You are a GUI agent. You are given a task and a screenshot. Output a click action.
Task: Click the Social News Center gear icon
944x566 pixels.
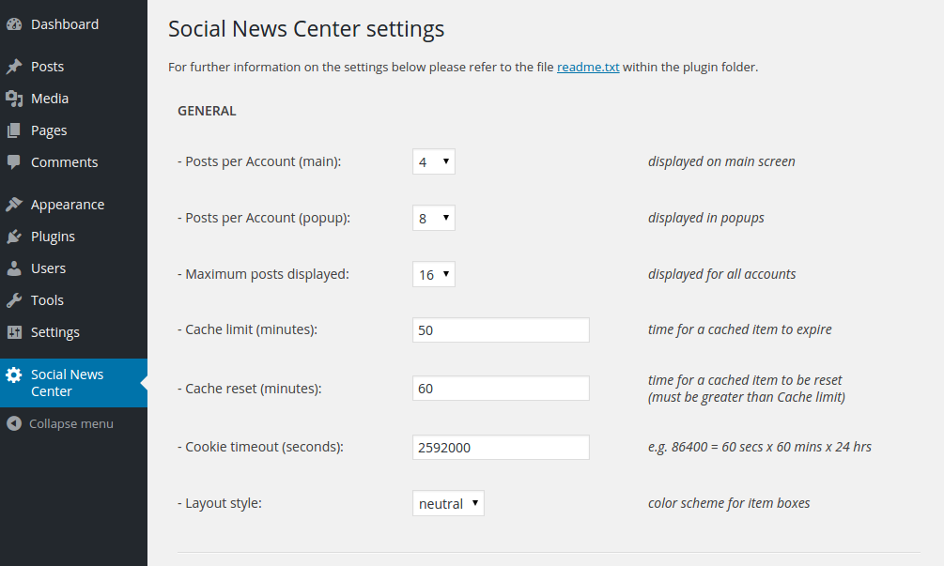point(14,375)
